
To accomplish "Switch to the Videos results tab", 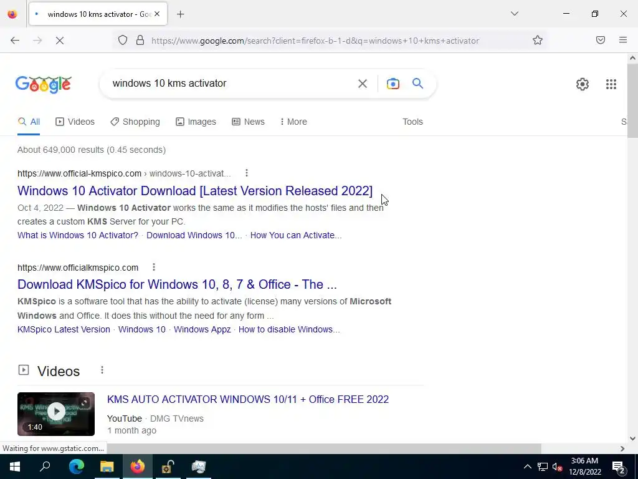I will (x=75, y=122).
